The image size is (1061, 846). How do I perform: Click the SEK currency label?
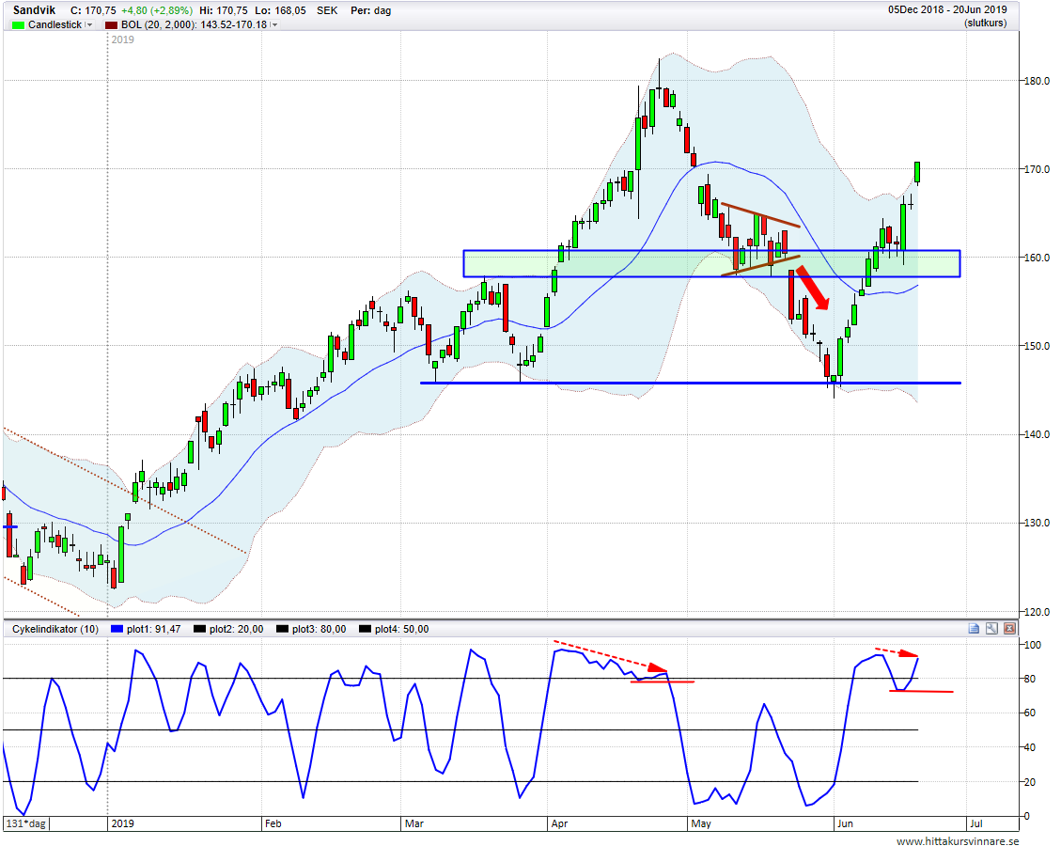[327, 11]
